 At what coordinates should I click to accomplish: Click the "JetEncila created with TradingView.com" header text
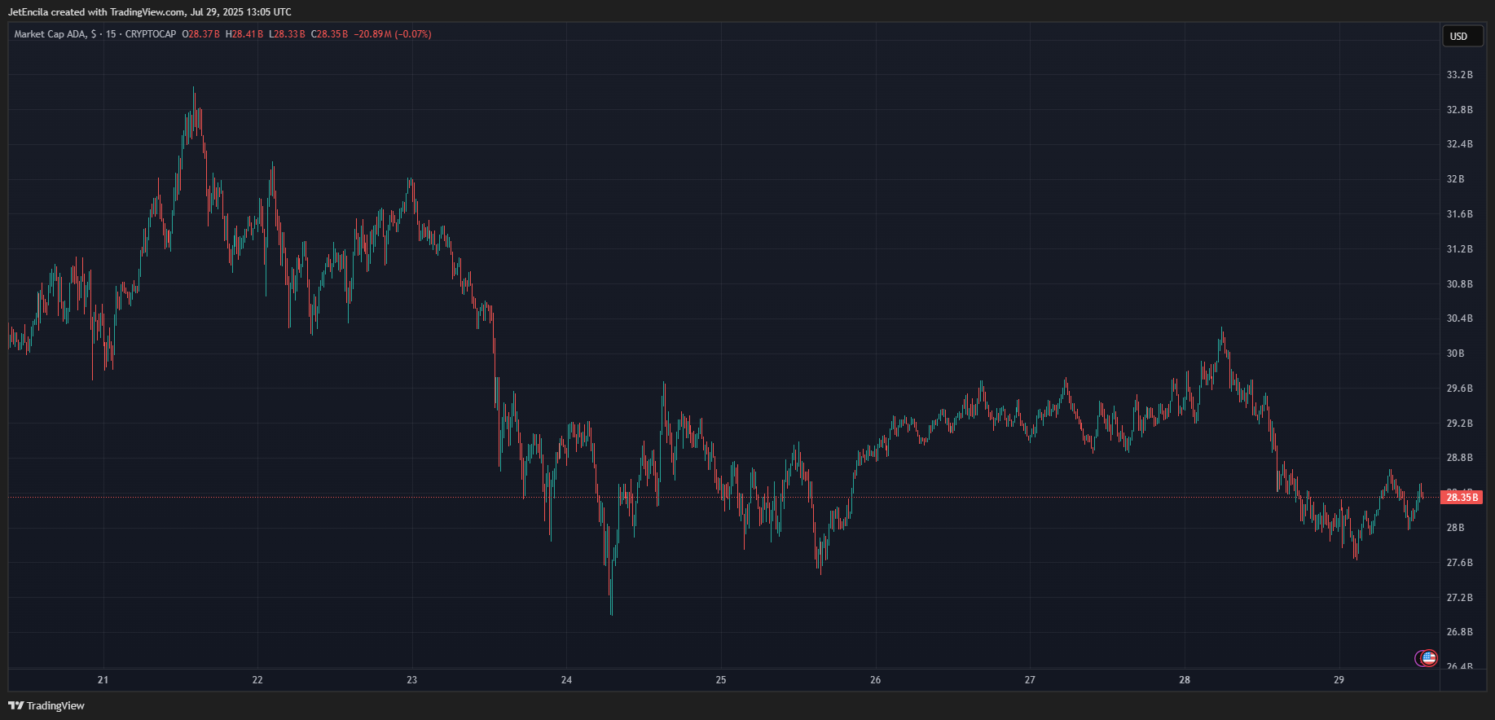97,12
